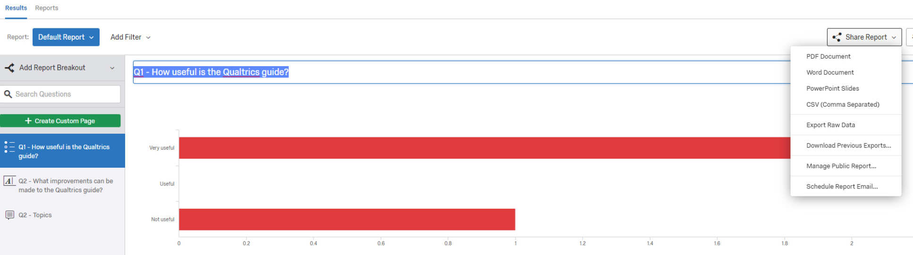Expand the Add Filter dropdown
The height and width of the screenshot is (255, 913).
[x=130, y=37]
